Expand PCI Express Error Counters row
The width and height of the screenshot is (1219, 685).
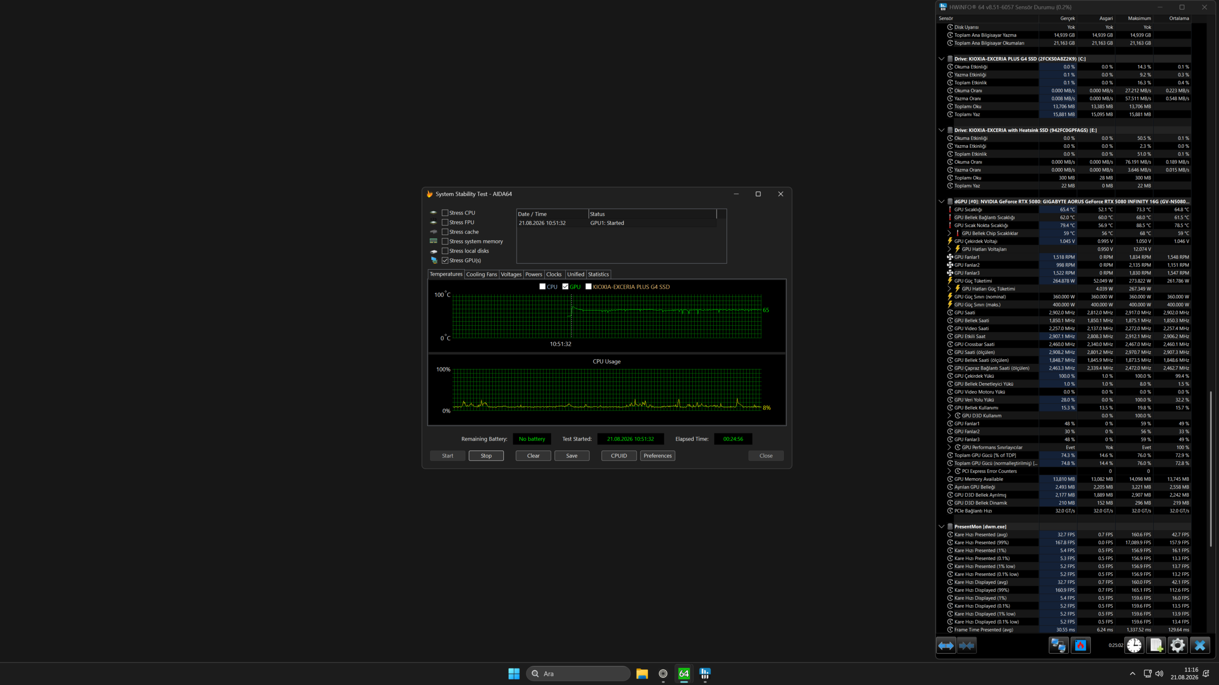(x=949, y=471)
